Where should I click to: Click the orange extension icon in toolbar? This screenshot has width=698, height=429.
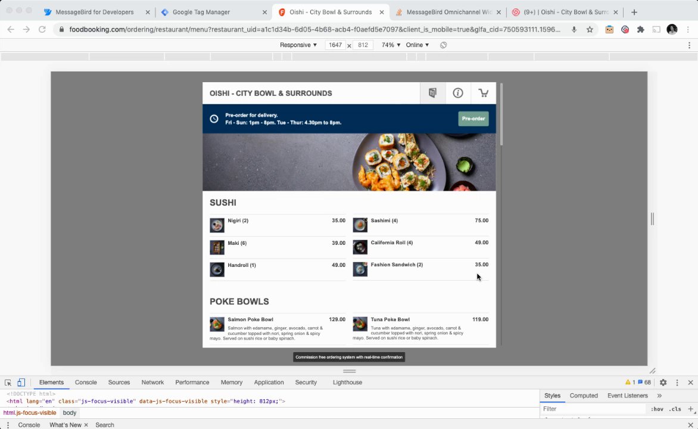tap(609, 29)
